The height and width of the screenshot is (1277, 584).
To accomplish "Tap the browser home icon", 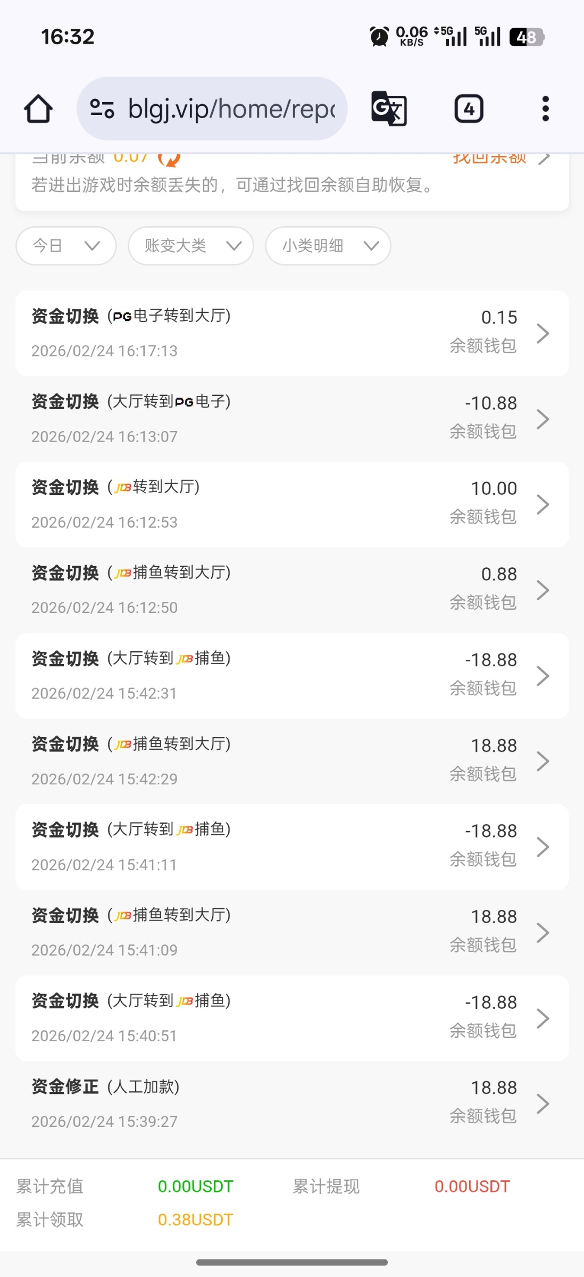I will coord(38,109).
